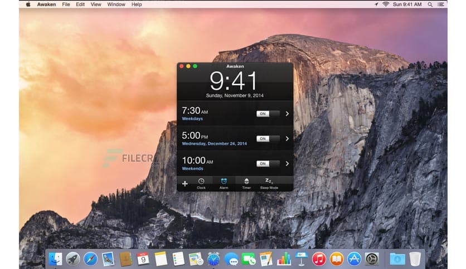Click the Sunday, November 9, 2014 date

point(235,96)
